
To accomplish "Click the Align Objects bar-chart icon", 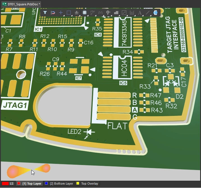I will [77, 13].
